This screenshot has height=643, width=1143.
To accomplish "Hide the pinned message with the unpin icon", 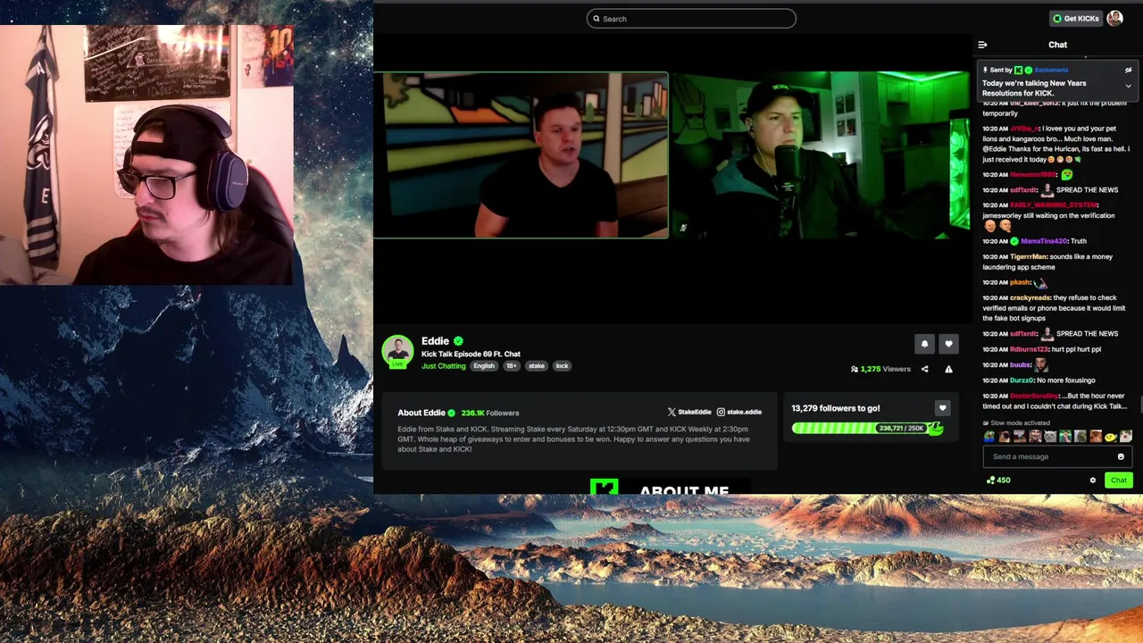I will coord(1128,70).
